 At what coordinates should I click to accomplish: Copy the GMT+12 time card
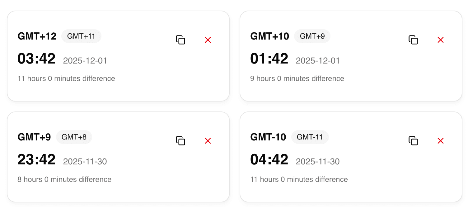[180, 40]
